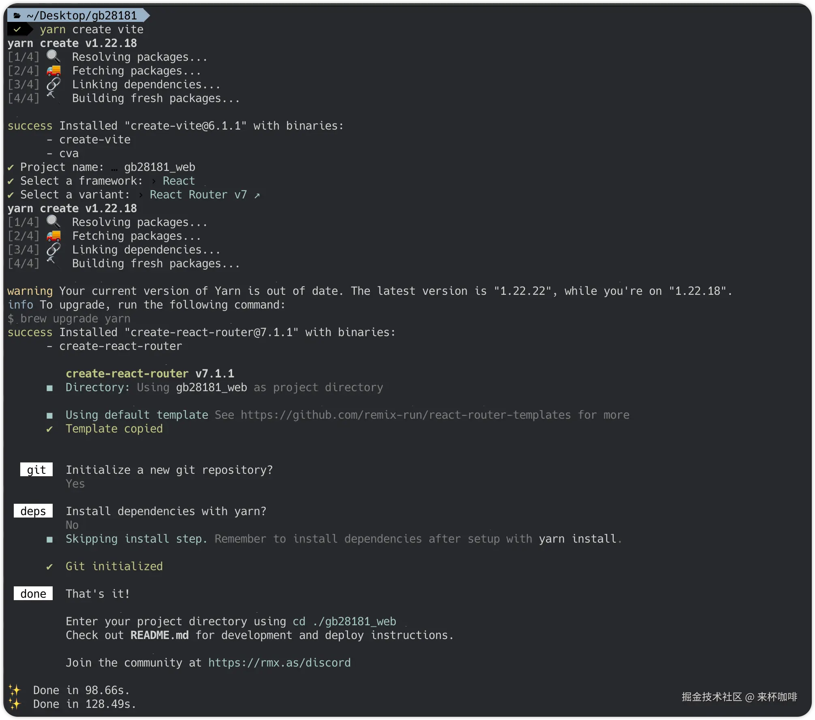Click checkmark next to Project name prompt
This screenshot has height=720, width=815.
pos(11,167)
